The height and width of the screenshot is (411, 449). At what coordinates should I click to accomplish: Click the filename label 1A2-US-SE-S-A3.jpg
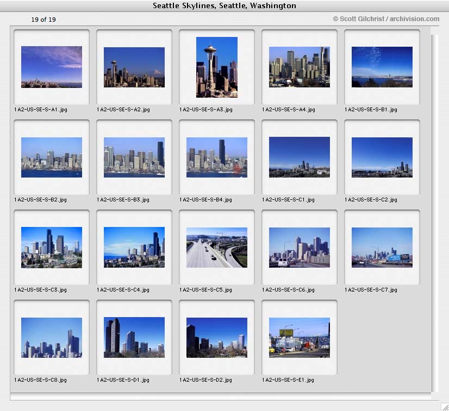click(206, 110)
